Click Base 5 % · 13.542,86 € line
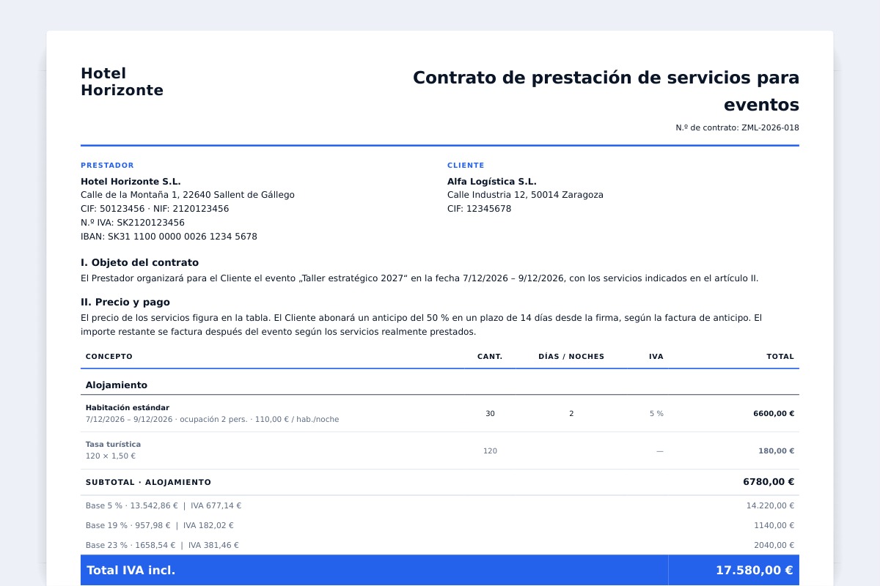Screen dimensions: 880x586 [164, 505]
